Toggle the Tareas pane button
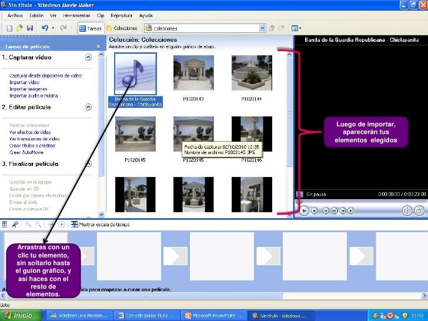This screenshot has height=321, width=428. click(91, 28)
